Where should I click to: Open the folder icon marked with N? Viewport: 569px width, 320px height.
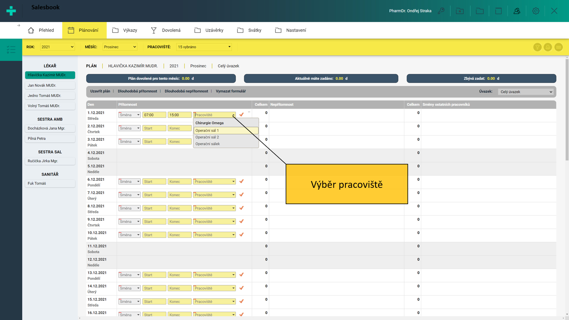pyautogui.click(x=460, y=11)
